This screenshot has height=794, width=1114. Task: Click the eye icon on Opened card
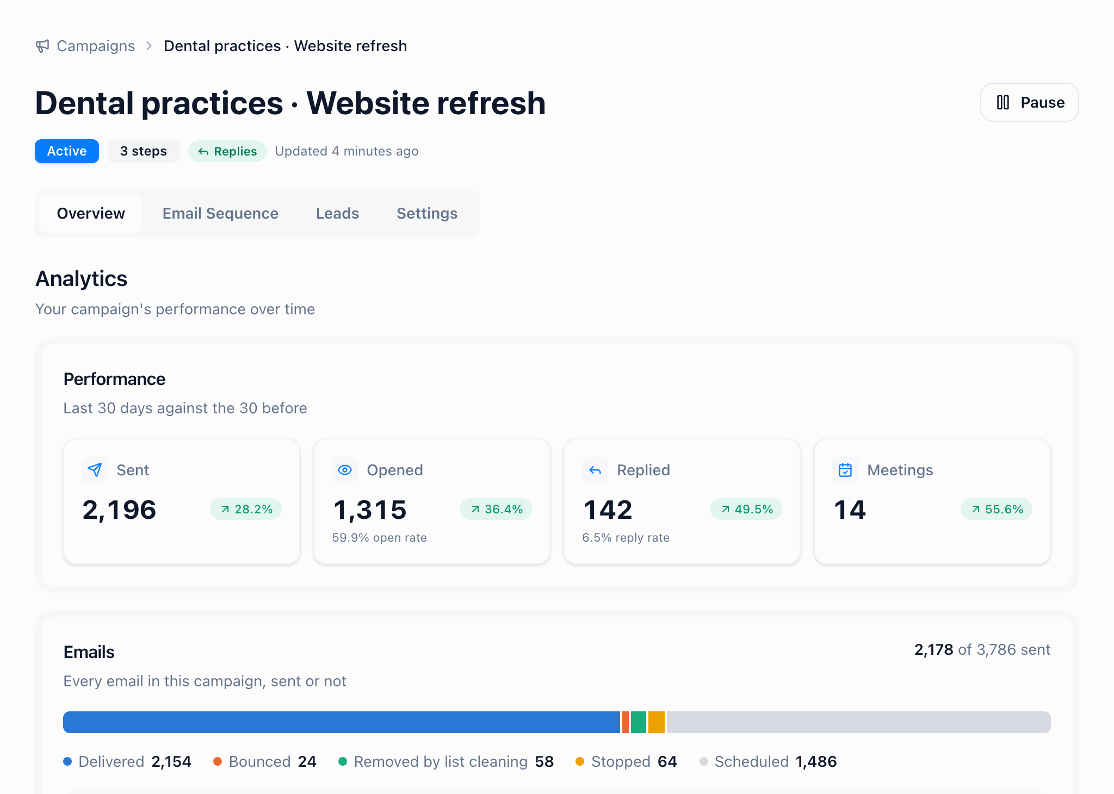pyautogui.click(x=345, y=470)
